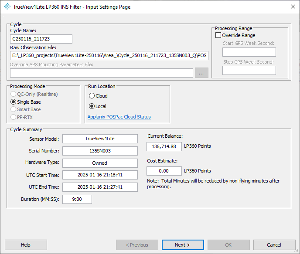Click the Sensor Model value TrueView1Lite

tap(100, 139)
